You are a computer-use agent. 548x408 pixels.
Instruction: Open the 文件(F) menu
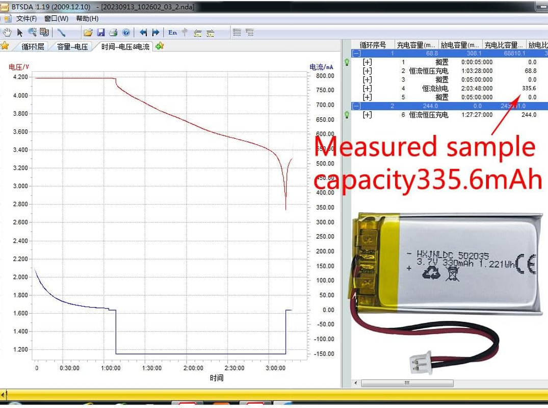(27, 18)
